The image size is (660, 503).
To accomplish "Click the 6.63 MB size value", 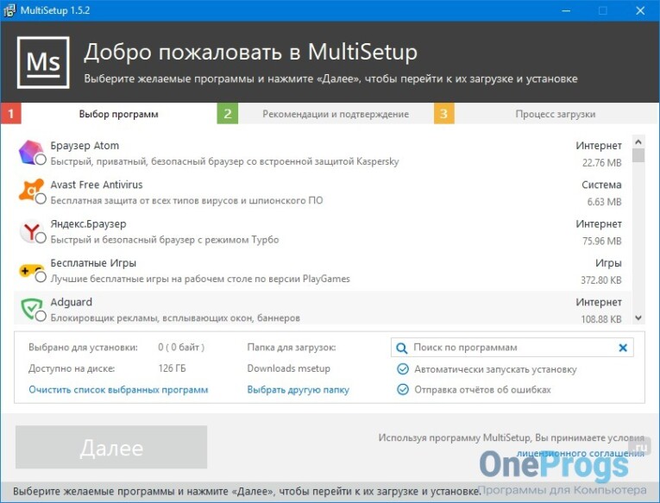I will click(x=604, y=202).
